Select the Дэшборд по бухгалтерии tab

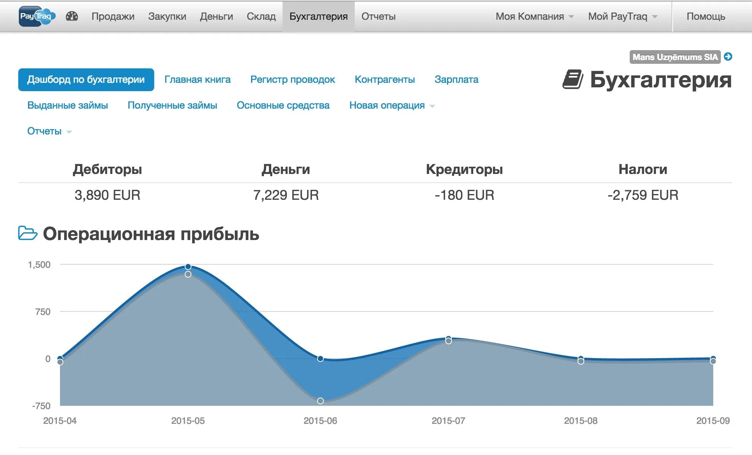click(x=86, y=79)
